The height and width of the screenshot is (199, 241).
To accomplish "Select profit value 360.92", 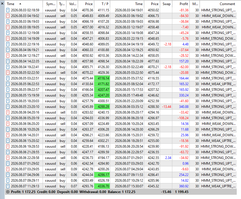I will [184, 187].
